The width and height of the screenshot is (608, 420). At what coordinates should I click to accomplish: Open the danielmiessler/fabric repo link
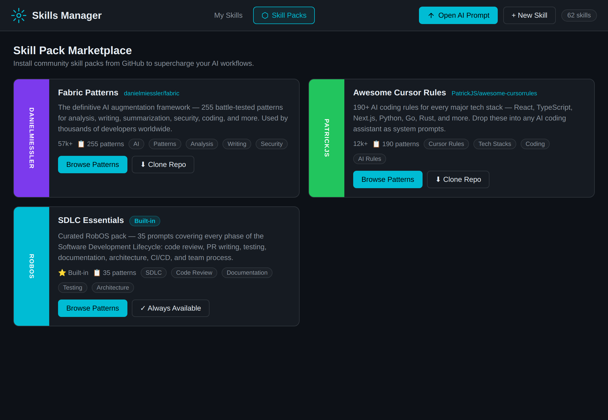[151, 93]
